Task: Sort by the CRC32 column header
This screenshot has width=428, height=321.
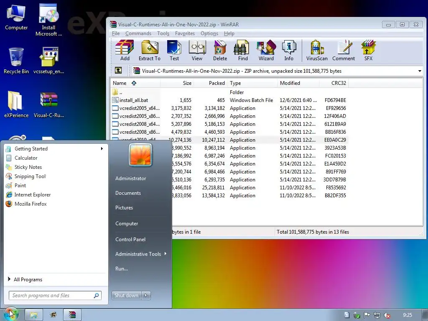Action: tap(334, 83)
